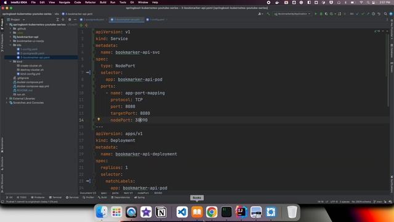
Task: Open Search Everywhere magnifier in toolbar
Action: click(x=385, y=14)
